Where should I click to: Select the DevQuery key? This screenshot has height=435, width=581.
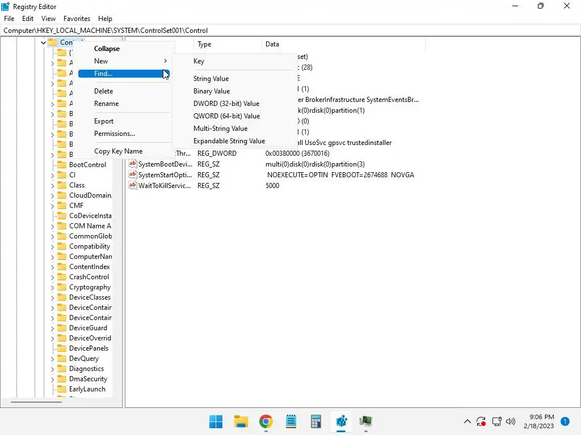click(x=84, y=359)
